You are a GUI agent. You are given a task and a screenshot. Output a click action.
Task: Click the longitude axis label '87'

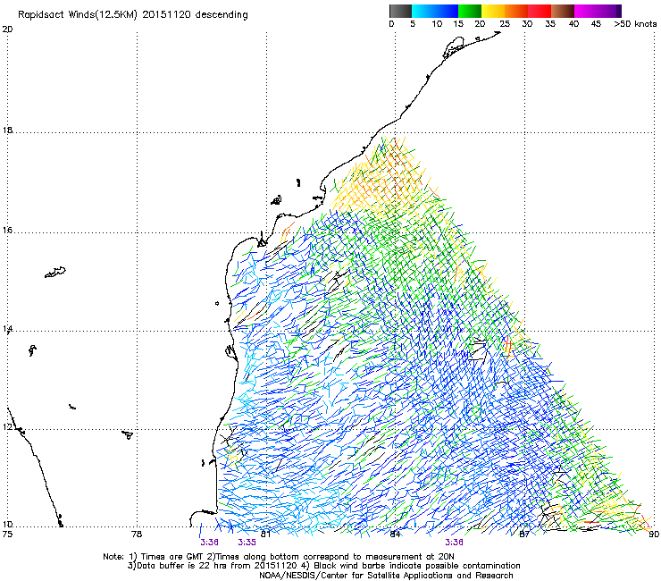click(x=524, y=535)
